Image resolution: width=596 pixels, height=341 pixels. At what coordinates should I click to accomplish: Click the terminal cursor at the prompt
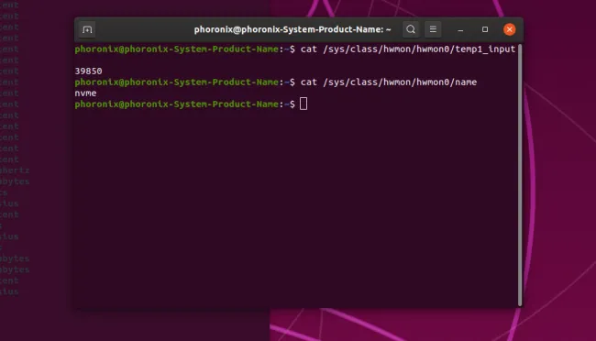tap(304, 104)
